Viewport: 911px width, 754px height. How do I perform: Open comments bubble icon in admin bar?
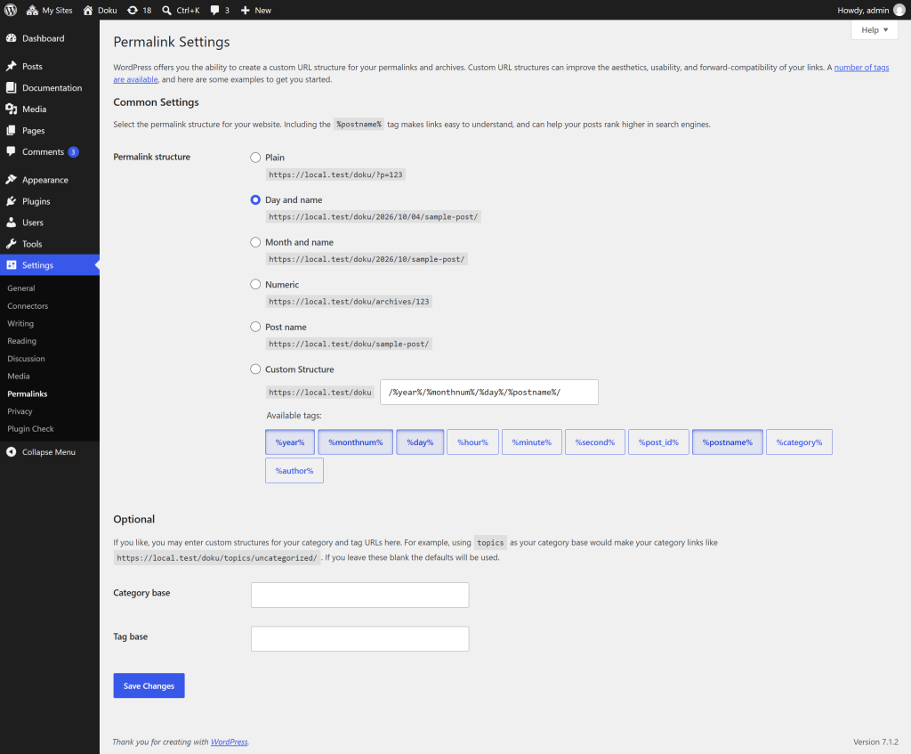(x=215, y=11)
